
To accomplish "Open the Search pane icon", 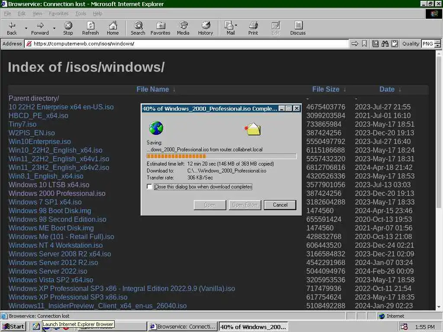I will pos(138,26).
